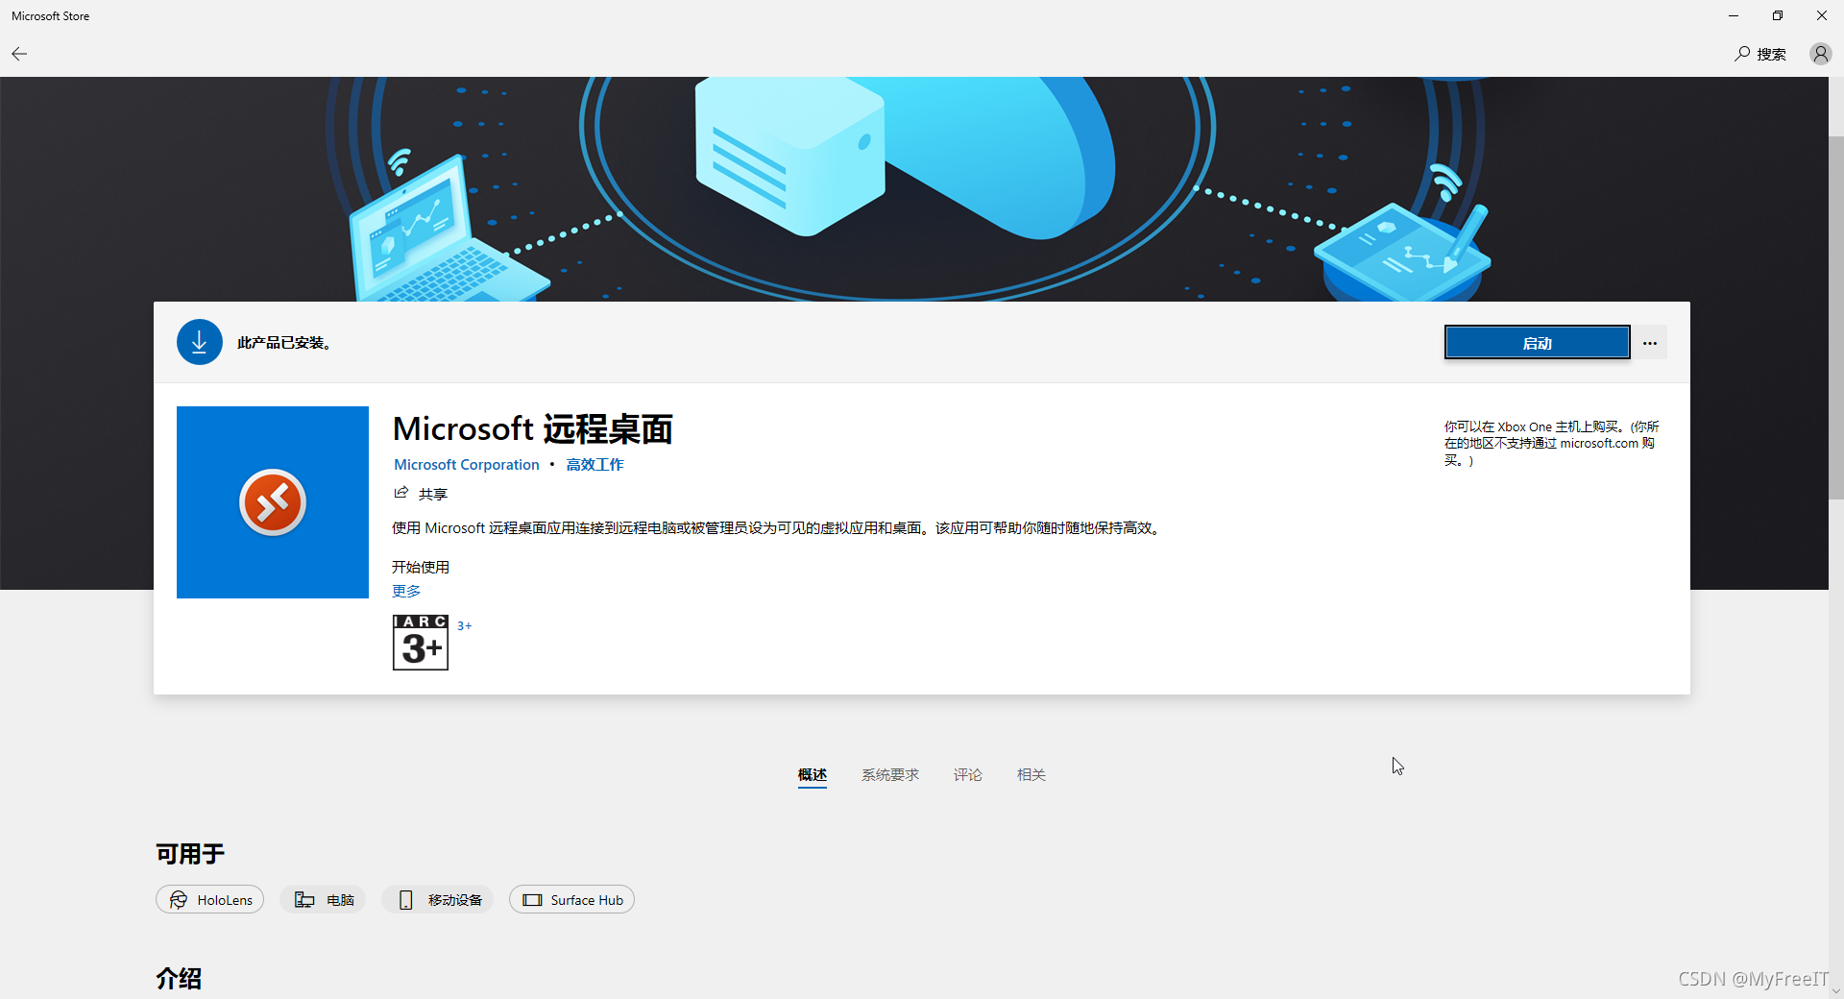The image size is (1844, 999).
Task: Click the Xbox One purchase notice text
Action: pos(1552,444)
